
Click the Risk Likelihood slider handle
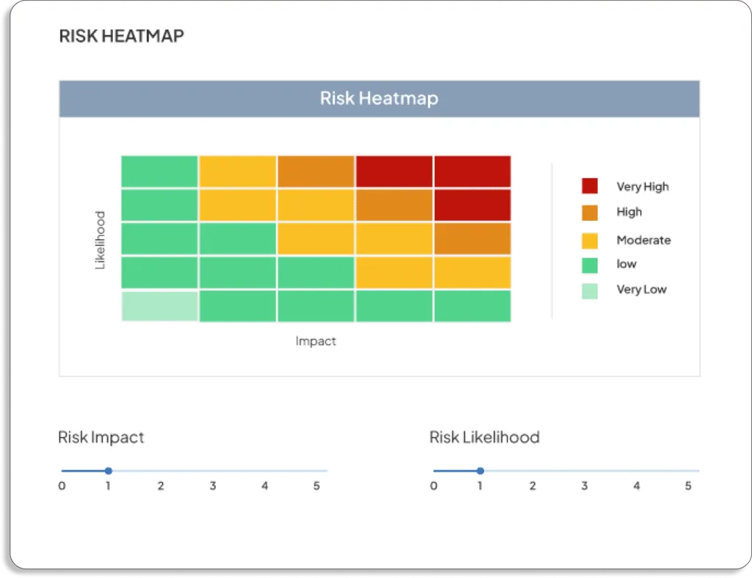pyautogui.click(x=480, y=471)
